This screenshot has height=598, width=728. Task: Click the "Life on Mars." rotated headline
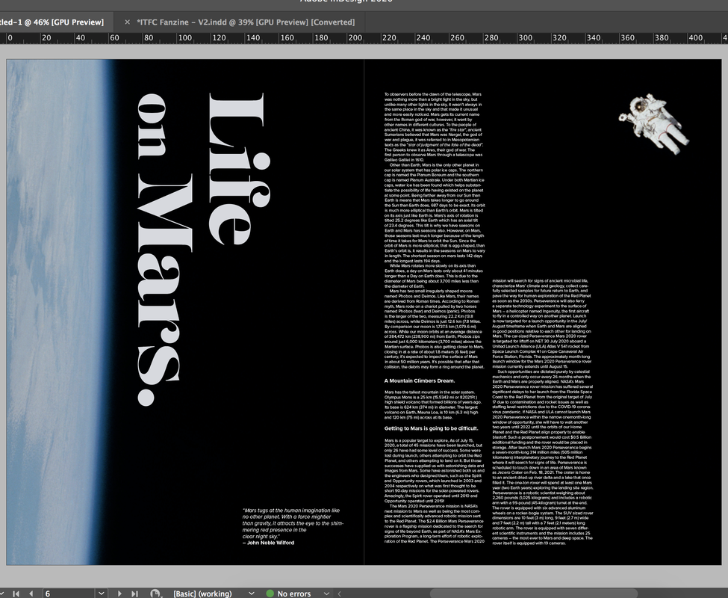coord(203,250)
